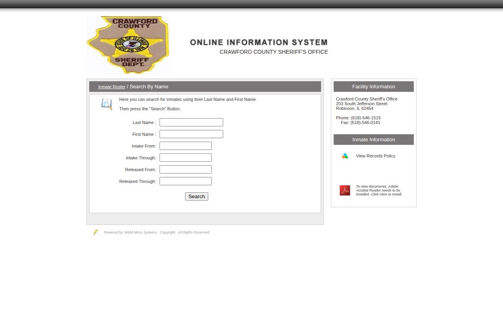This screenshot has width=503, height=314.
Task: Click the phone number (618)-546-1515
Action: [x=366, y=118]
